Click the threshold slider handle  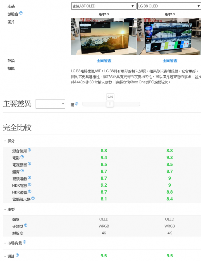(110, 104)
